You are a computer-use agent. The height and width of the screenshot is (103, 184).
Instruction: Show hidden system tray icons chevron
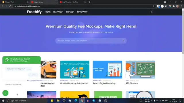pyautogui.click(x=152, y=100)
